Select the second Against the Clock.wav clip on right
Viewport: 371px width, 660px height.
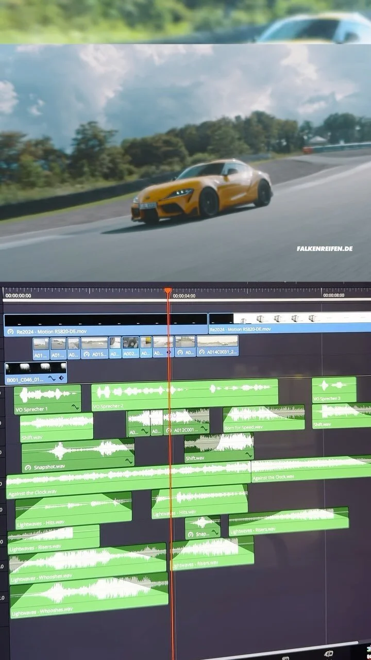click(311, 469)
